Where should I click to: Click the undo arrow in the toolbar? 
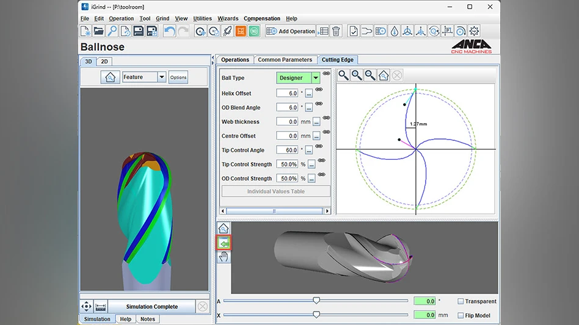point(170,31)
